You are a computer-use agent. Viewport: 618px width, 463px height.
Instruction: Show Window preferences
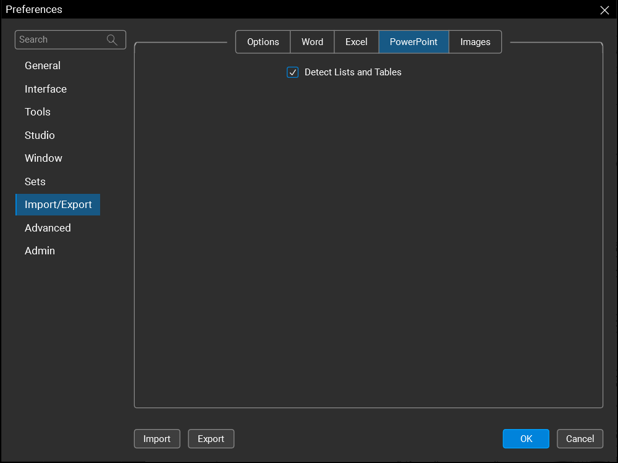pyautogui.click(x=43, y=158)
